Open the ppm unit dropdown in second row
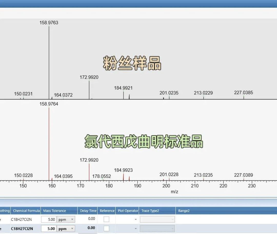The width and height of the screenshot is (277, 234). point(66,229)
